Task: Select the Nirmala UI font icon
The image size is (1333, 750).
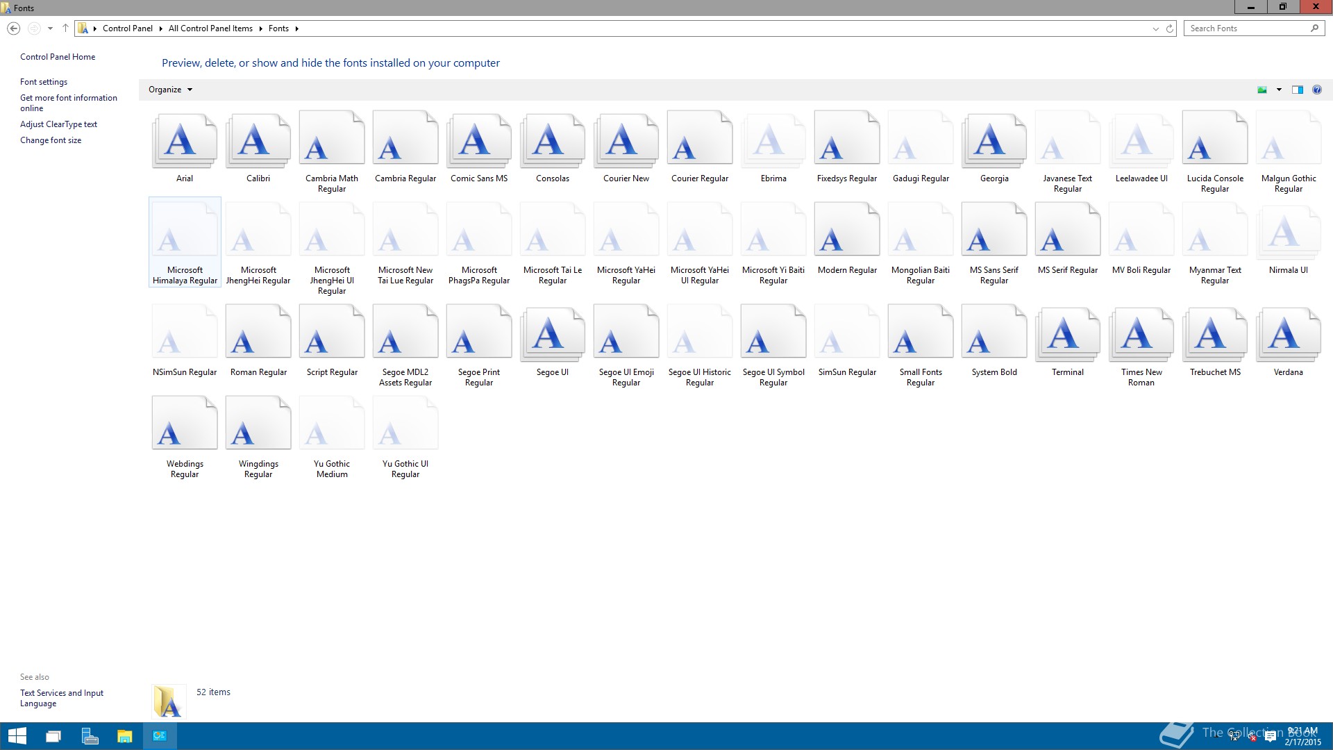Action: (x=1289, y=233)
